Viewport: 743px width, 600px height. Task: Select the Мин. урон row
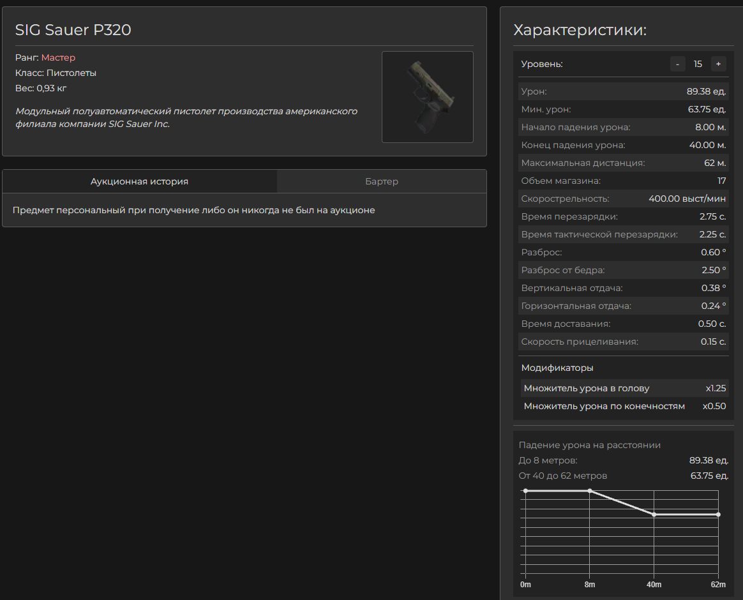point(623,110)
